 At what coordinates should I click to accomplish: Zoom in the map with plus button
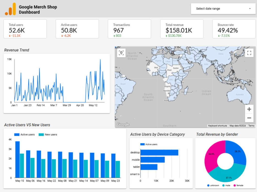pyautogui.click(x=249, y=109)
